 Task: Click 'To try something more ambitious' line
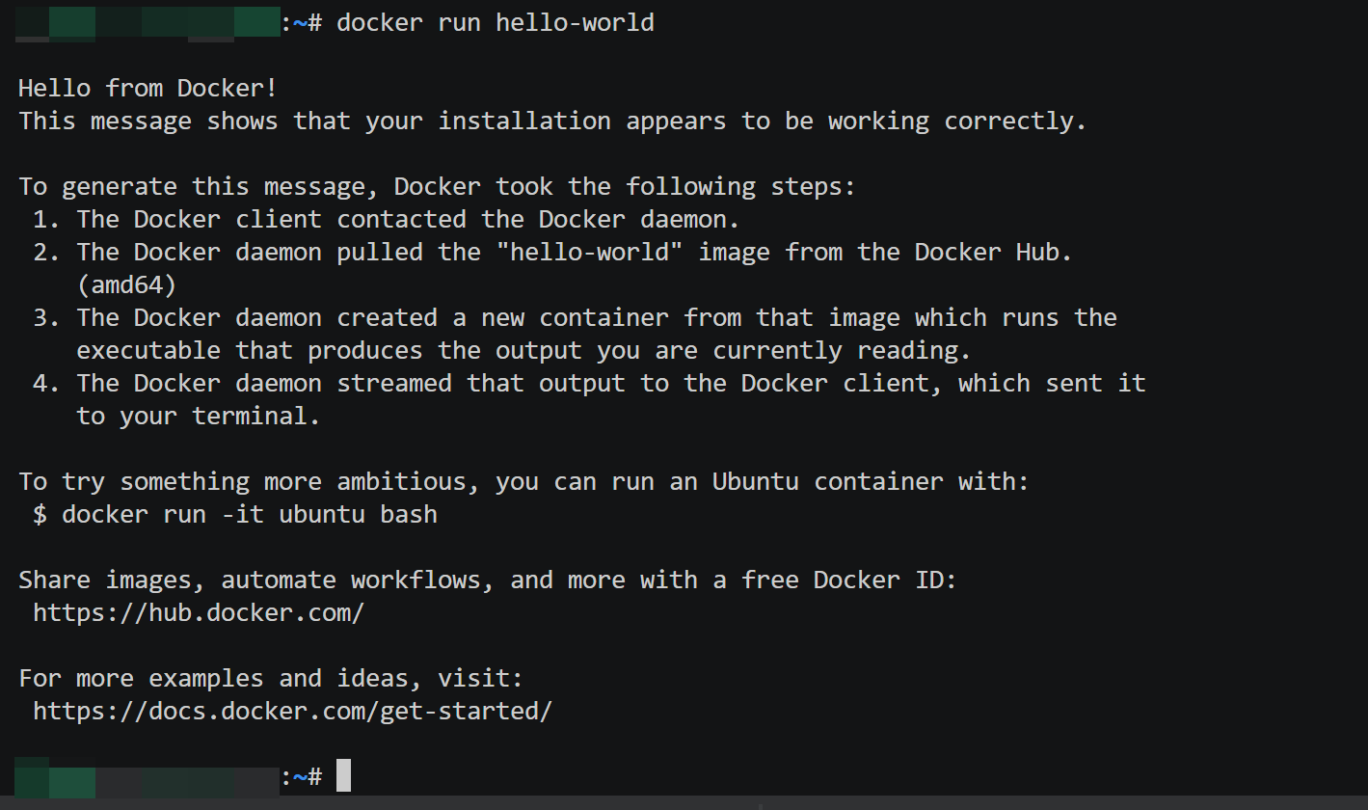[x=524, y=481]
